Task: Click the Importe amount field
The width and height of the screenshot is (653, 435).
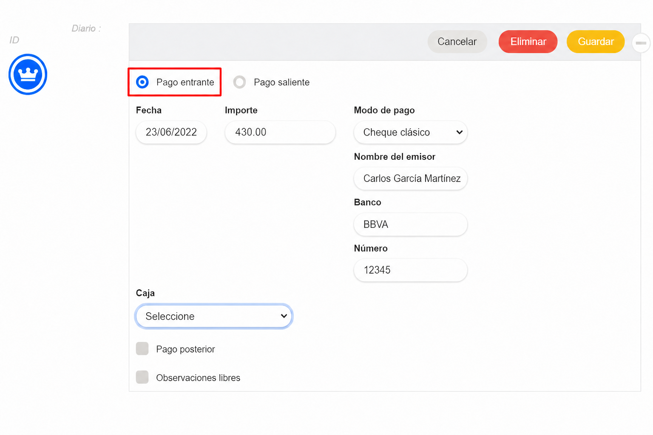Action: click(280, 133)
